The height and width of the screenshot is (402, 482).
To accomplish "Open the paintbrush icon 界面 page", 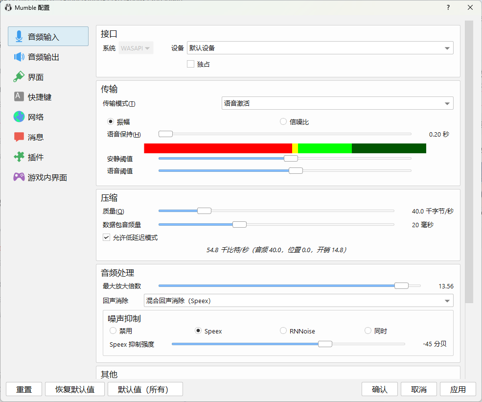I will click(19, 77).
